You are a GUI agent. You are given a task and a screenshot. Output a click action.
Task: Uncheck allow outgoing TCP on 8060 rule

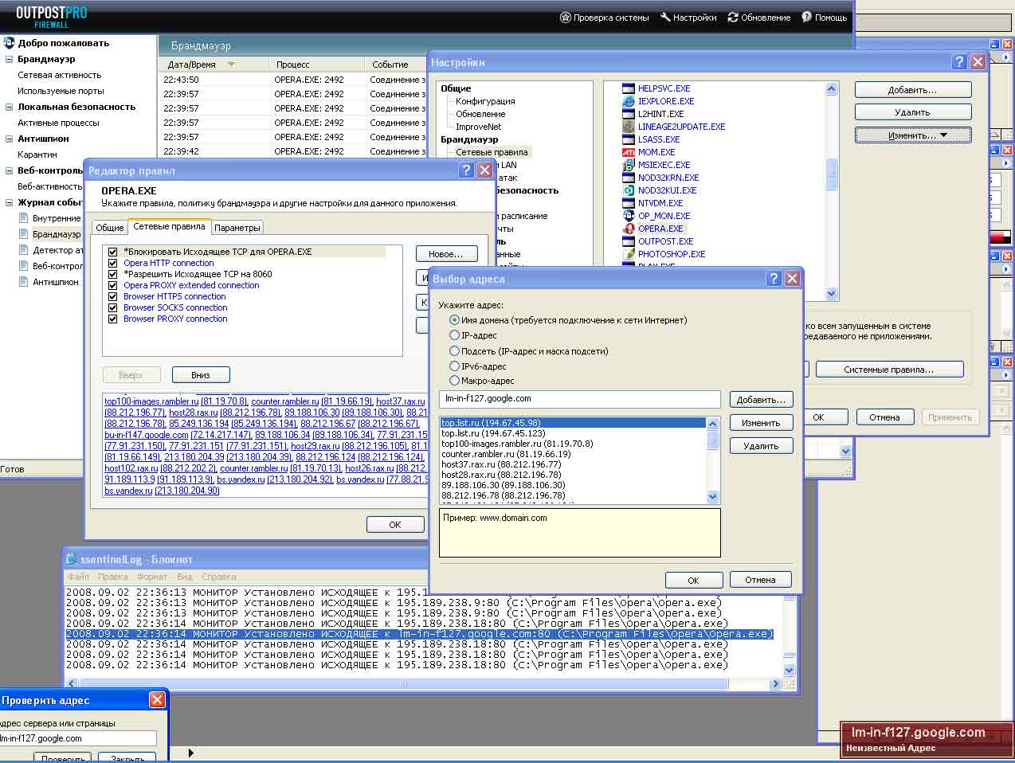[113, 274]
